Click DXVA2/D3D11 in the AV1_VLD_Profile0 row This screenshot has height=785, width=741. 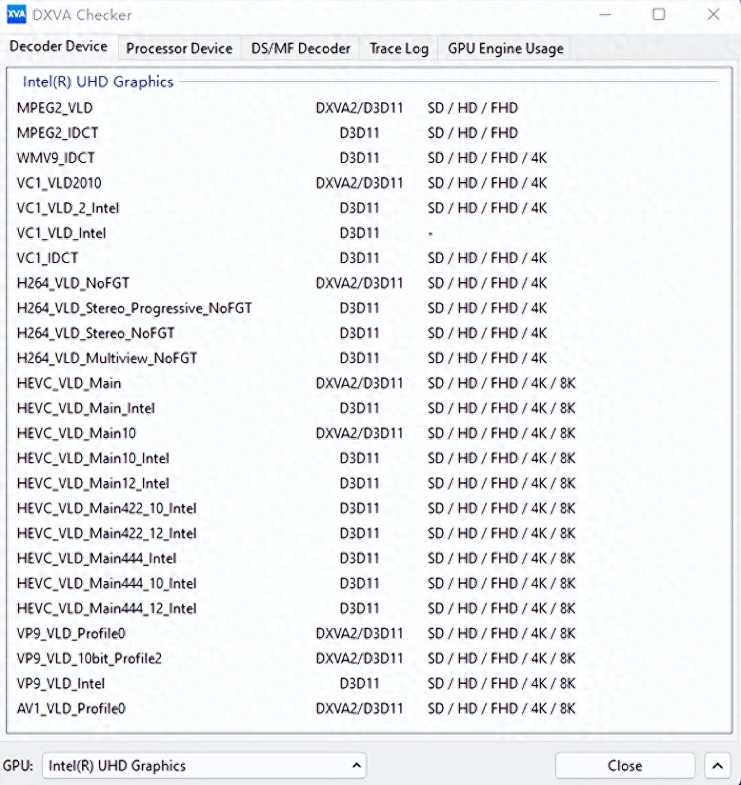359,708
